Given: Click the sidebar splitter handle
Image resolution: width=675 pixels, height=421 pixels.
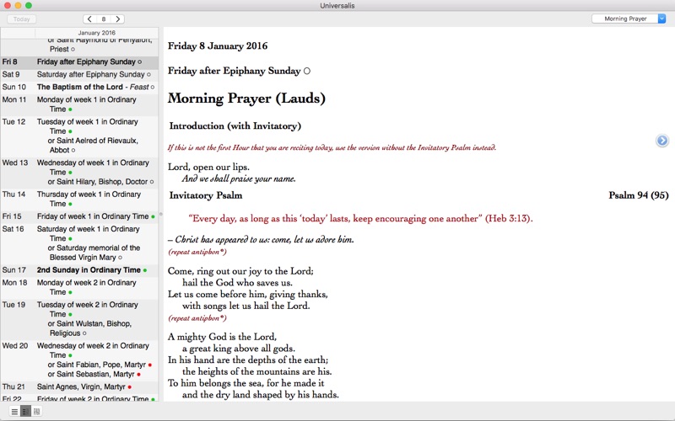Looking at the screenshot, I should [x=160, y=214].
